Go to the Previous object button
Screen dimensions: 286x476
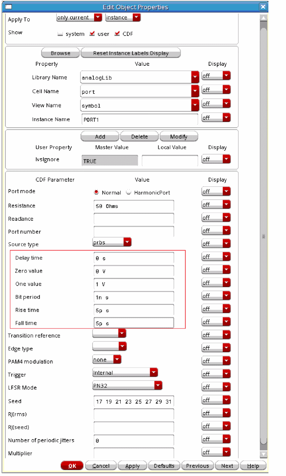[197, 466]
